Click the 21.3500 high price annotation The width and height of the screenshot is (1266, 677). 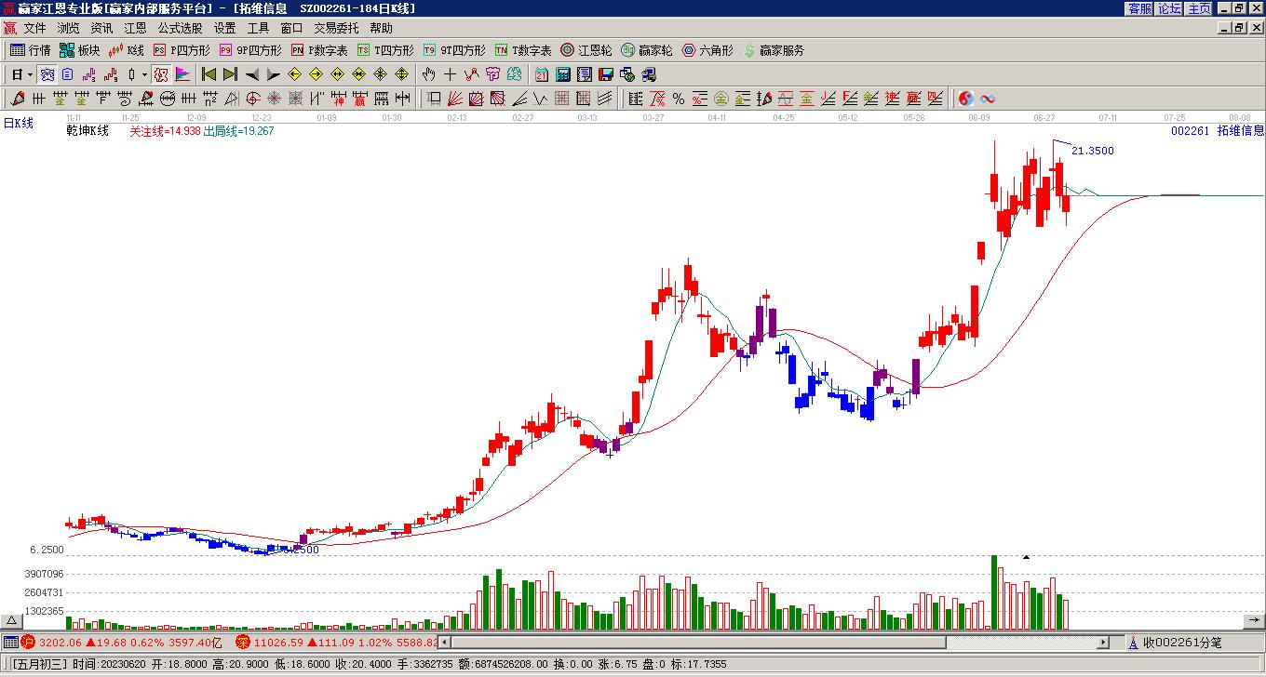coord(1093,151)
